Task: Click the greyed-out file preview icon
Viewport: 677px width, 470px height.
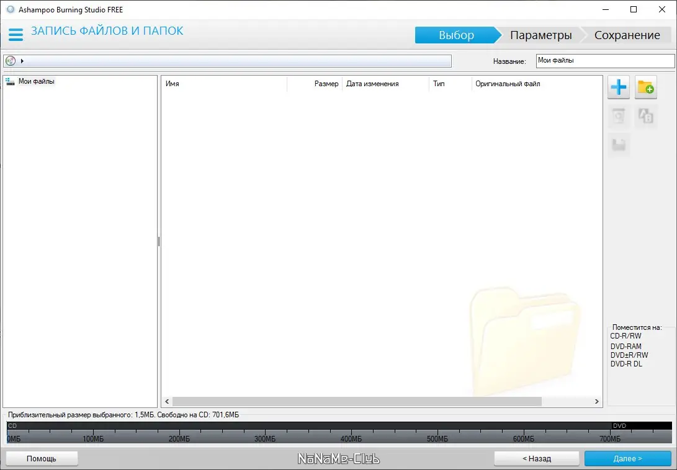Action: tap(618, 116)
